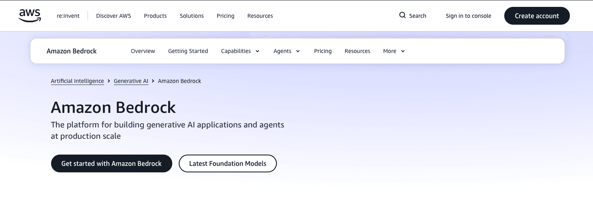Click the search magnifier icon
The height and width of the screenshot is (210, 593).
click(402, 15)
